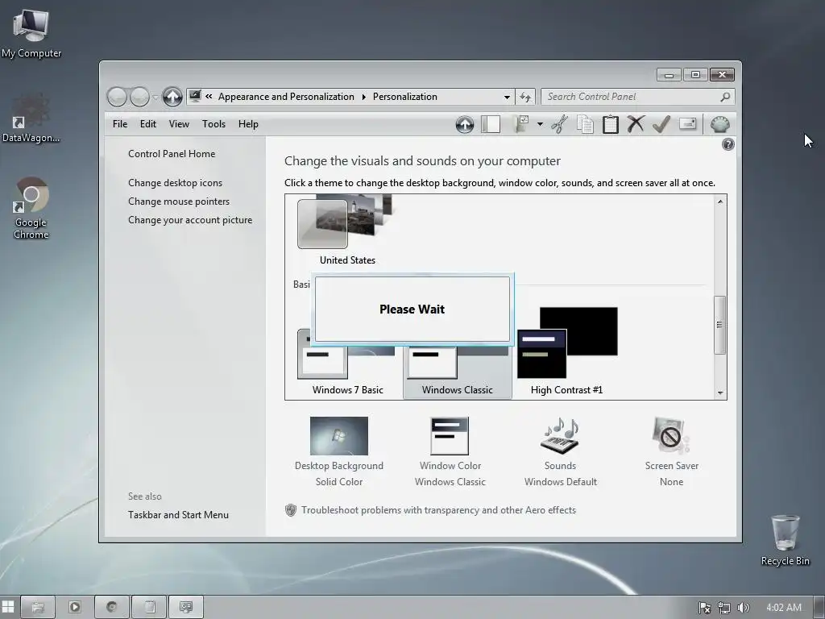Open the recent pages dropdown beside Forward

155,97
